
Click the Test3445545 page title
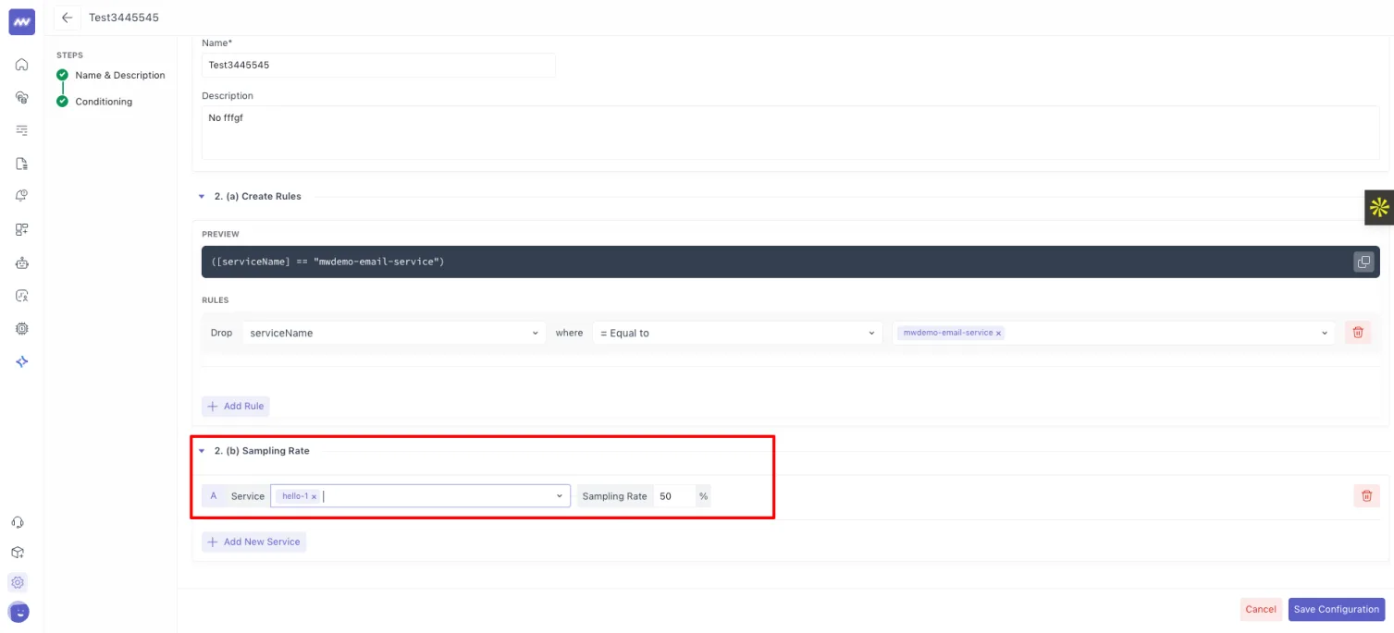click(124, 18)
